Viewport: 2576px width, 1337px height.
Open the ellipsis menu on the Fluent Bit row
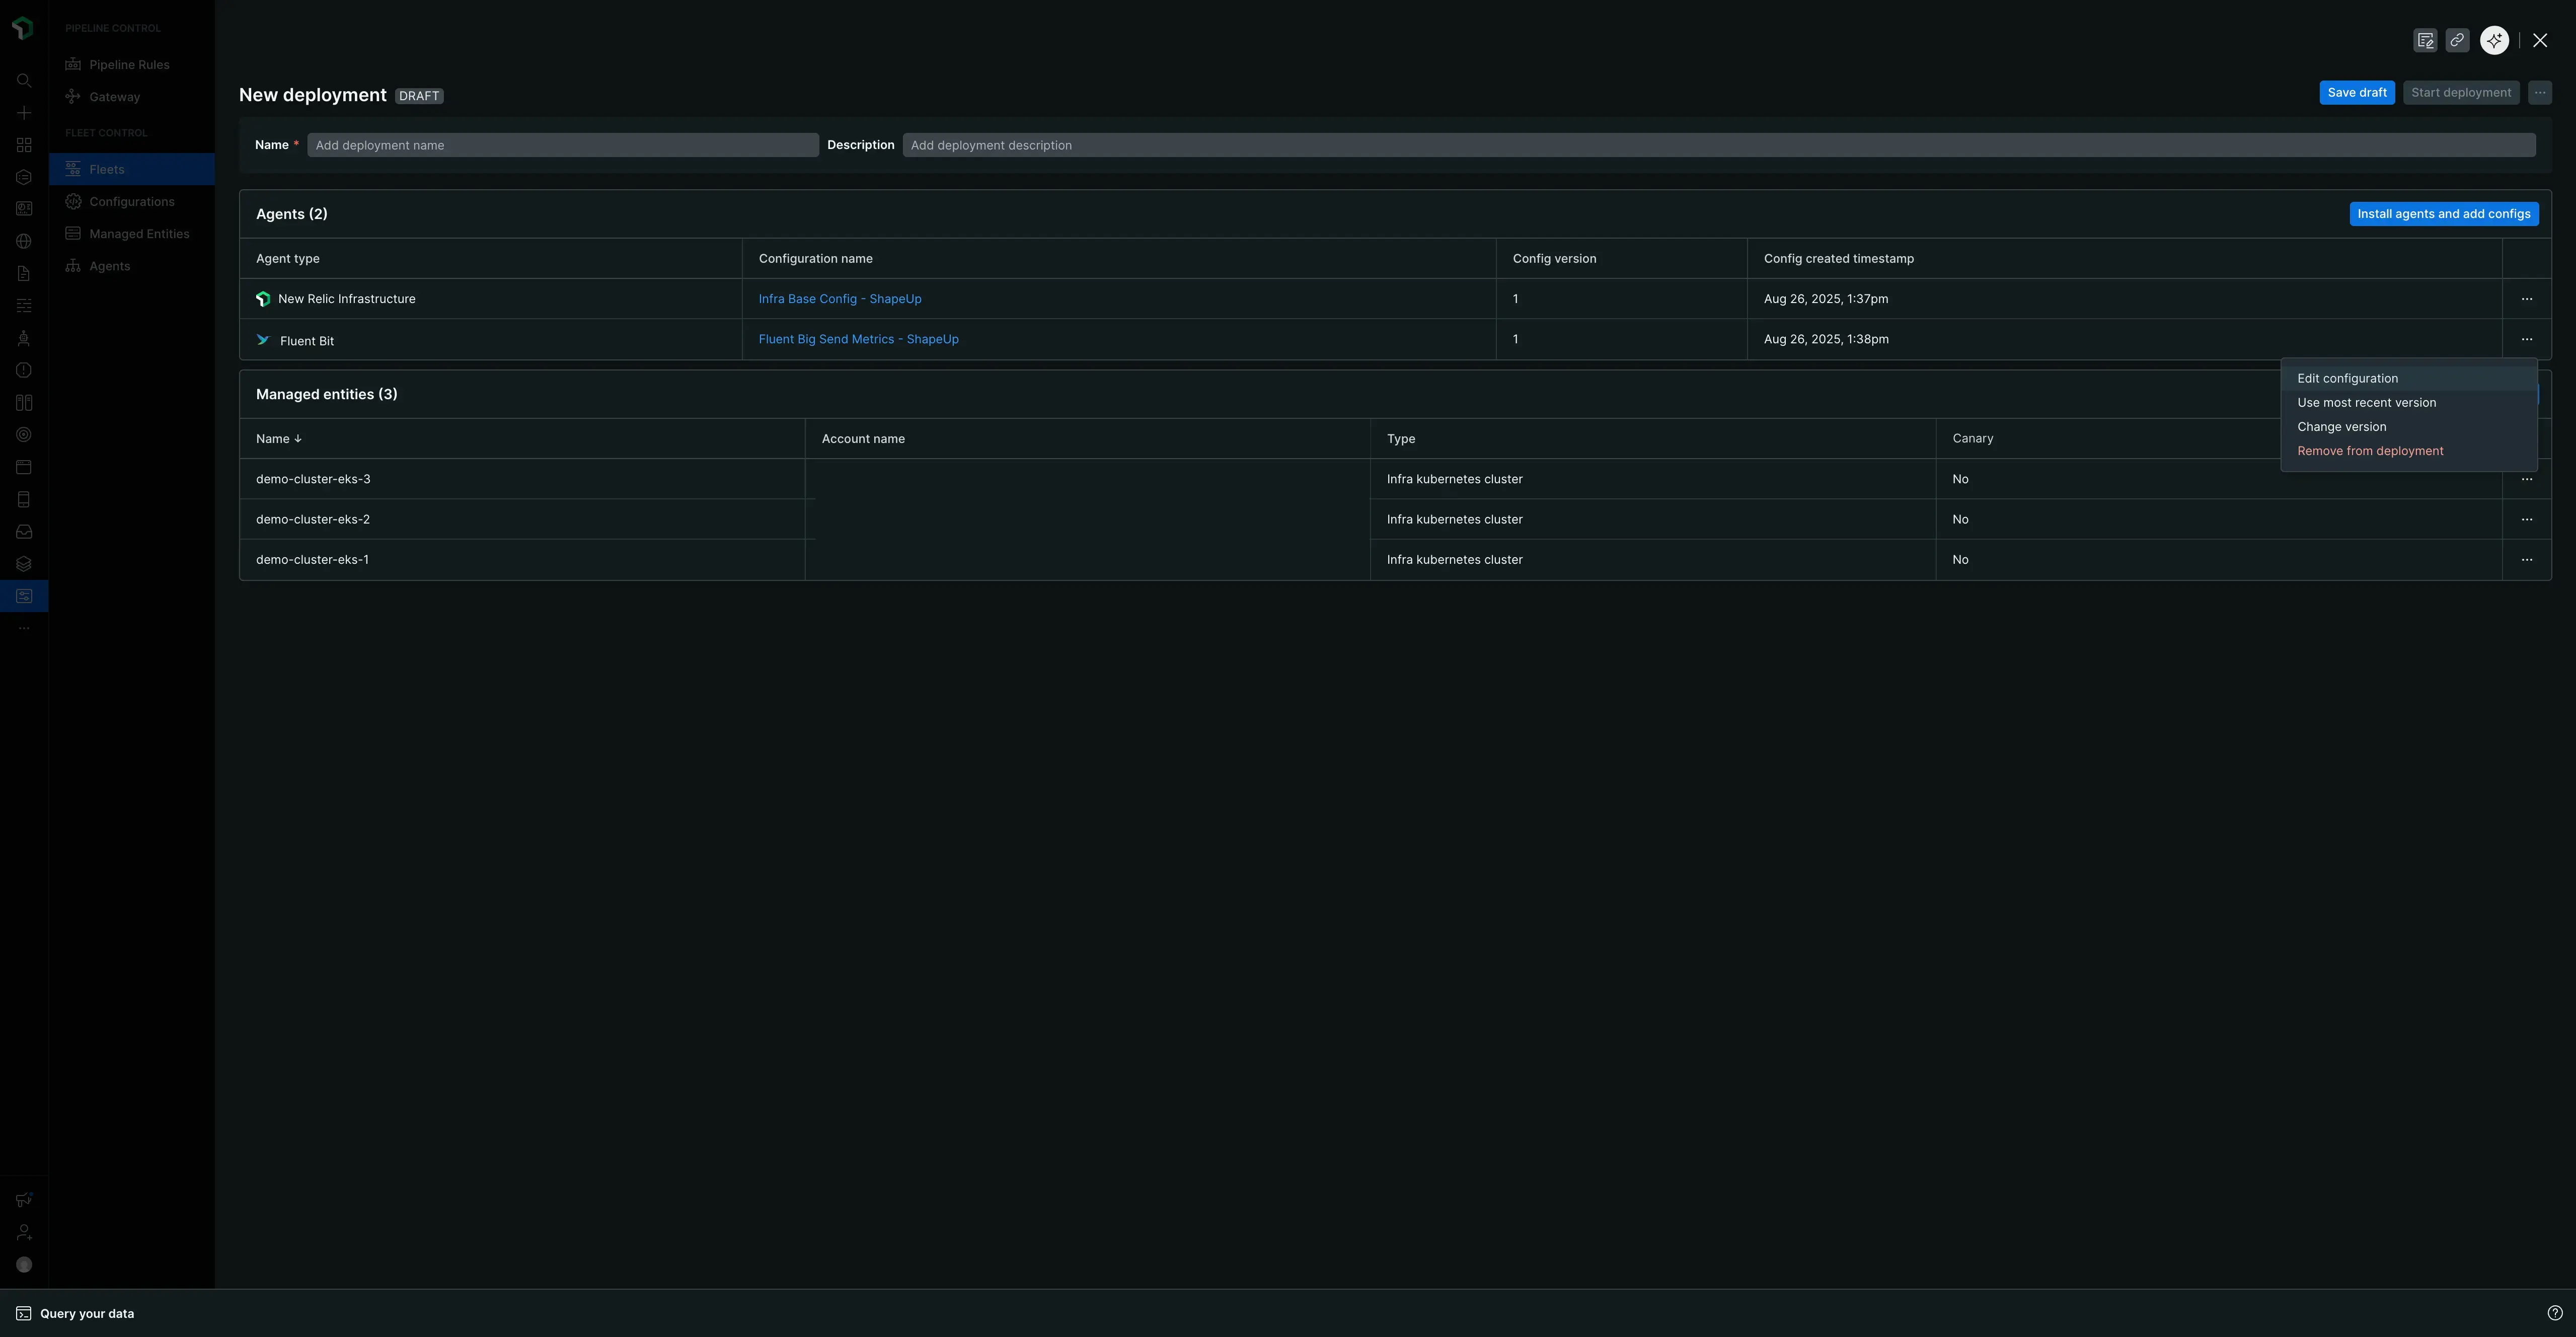[x=2527, y=339]
